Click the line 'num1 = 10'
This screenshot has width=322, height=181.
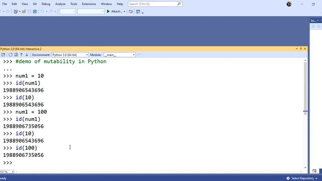30,76
